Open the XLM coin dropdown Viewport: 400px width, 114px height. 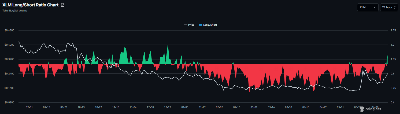pos(368,7)
